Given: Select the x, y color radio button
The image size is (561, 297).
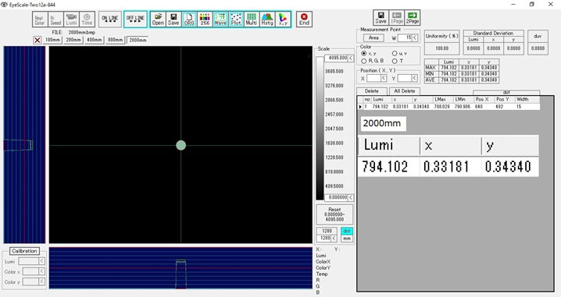Looking at the screenshot, I should coord(364,53).
